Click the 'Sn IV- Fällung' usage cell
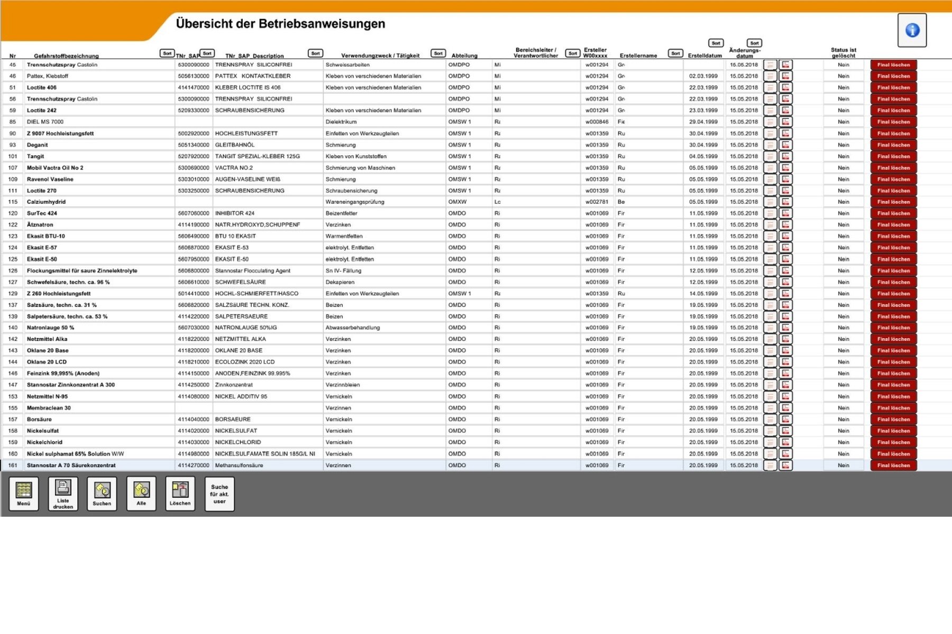952x634 pixels. coord(384,271)
